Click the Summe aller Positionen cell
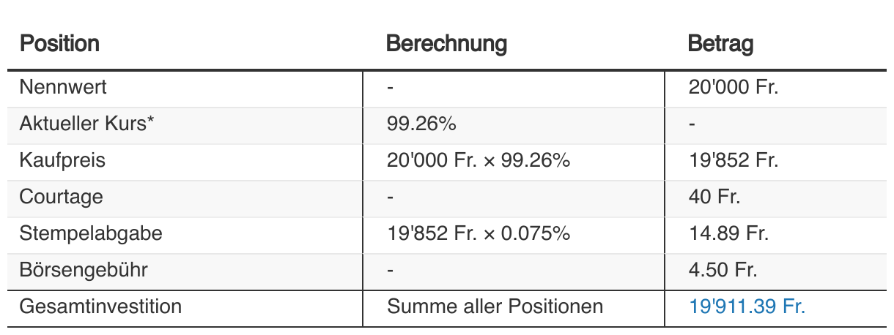The image size is (894, 335). point(495,306)
